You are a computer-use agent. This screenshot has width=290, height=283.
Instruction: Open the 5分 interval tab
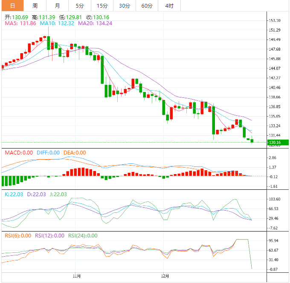[80, 6]
